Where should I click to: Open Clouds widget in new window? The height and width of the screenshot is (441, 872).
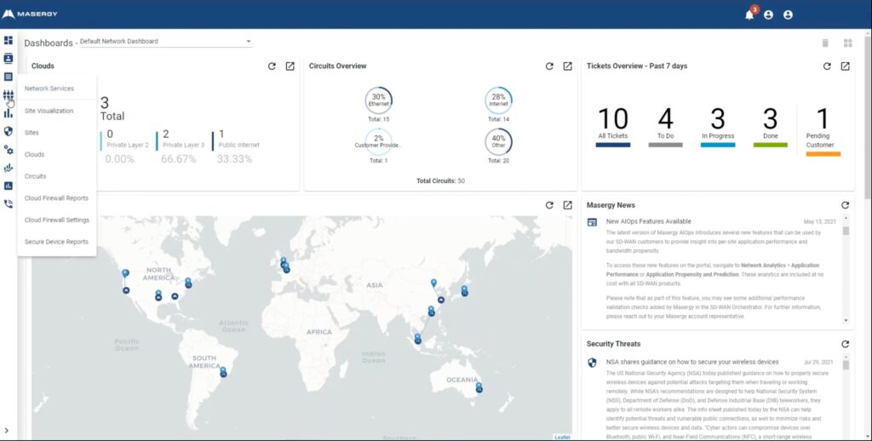click(290, 66)
